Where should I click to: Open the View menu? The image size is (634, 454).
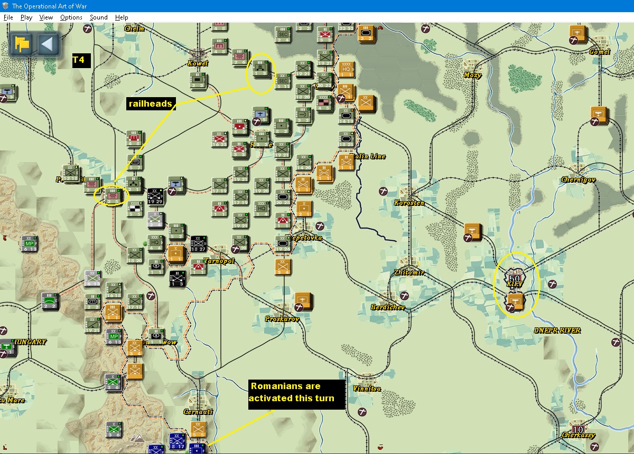[46, 17]
